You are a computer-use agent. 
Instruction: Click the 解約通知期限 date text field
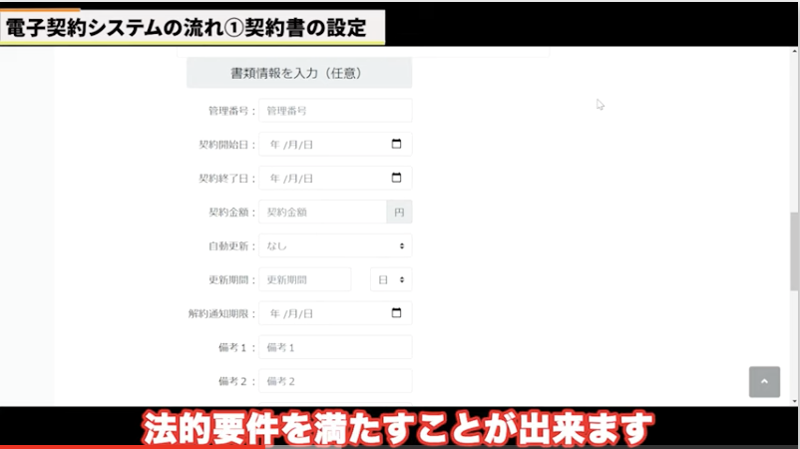[319, 313]
